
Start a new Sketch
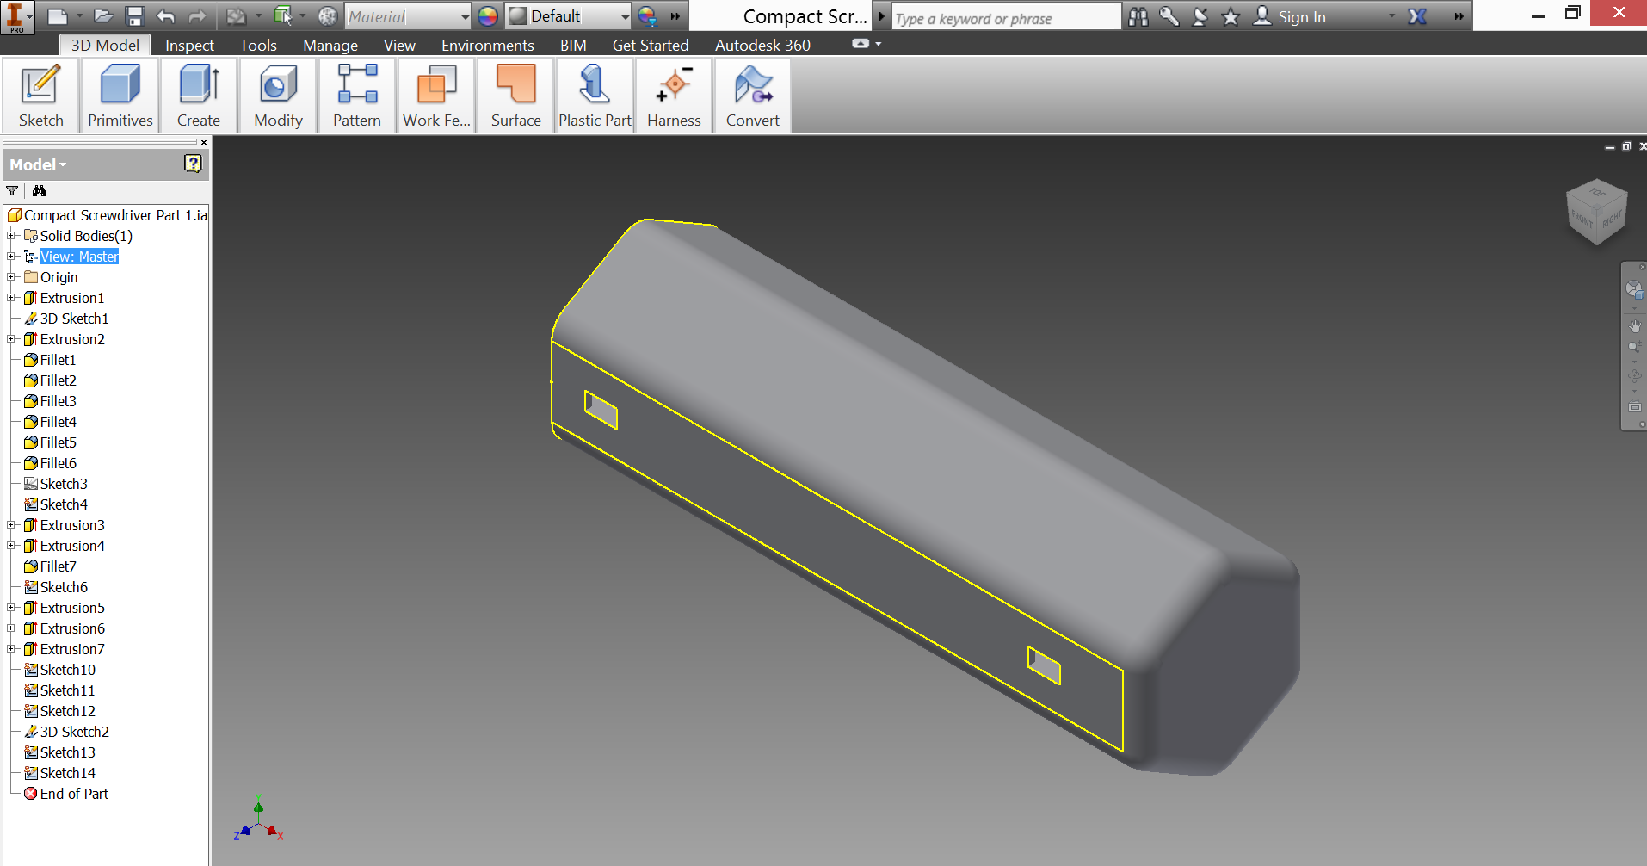click(41, 96)
